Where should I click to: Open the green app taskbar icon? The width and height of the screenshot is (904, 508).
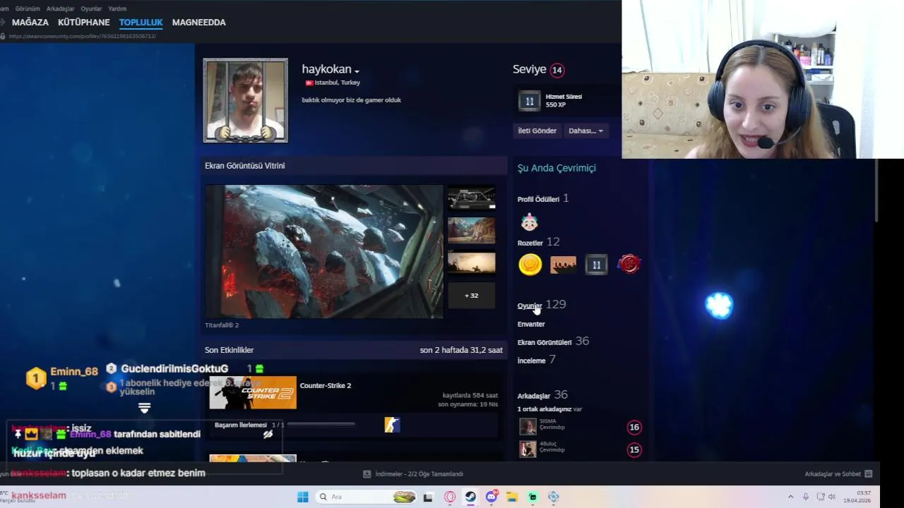point(533,497)
